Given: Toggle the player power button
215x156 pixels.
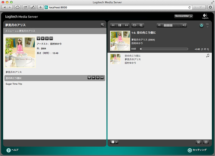Looking at the screenshot, I should 202,25.
